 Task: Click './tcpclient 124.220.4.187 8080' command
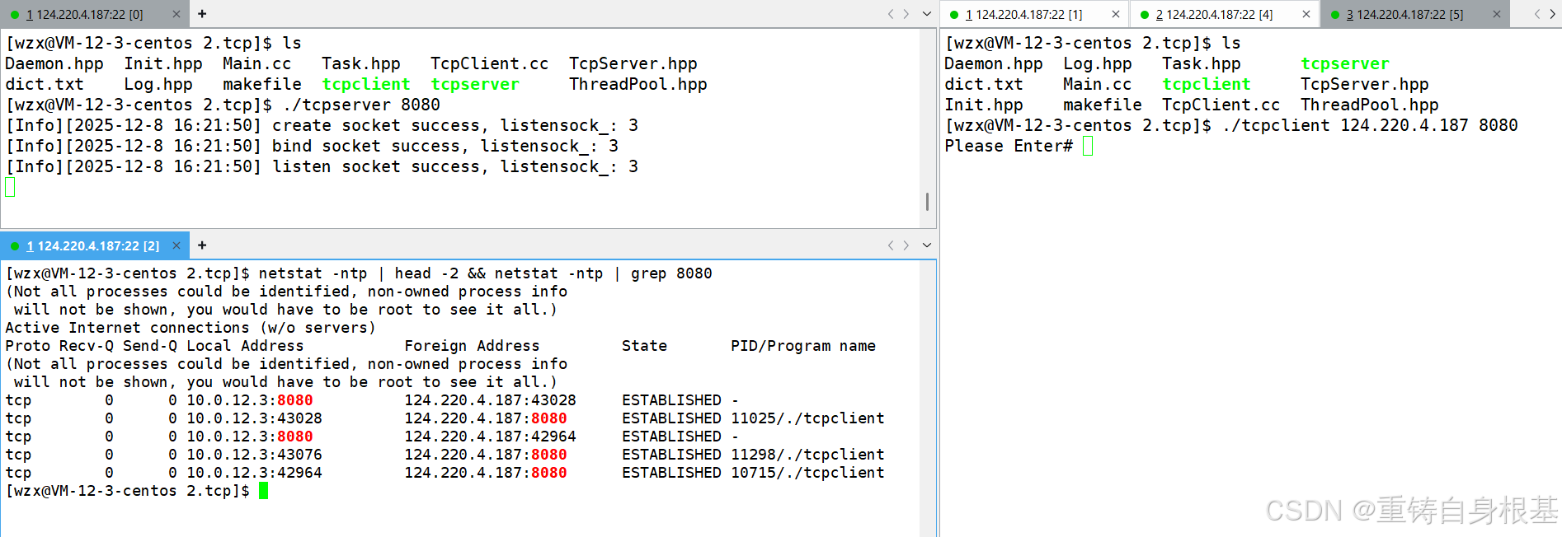(1370, 125)
